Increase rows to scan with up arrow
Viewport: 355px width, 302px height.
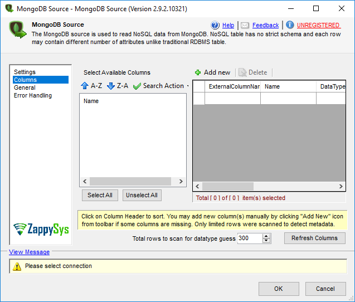click(266, 236)
